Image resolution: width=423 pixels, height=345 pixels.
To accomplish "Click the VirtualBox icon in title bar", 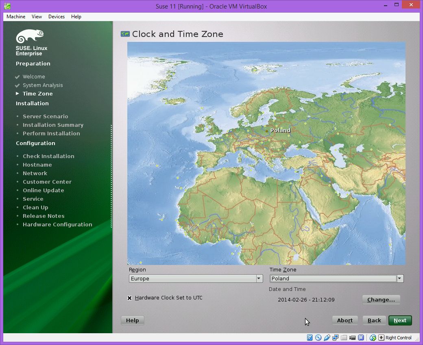I will [7, 6].
